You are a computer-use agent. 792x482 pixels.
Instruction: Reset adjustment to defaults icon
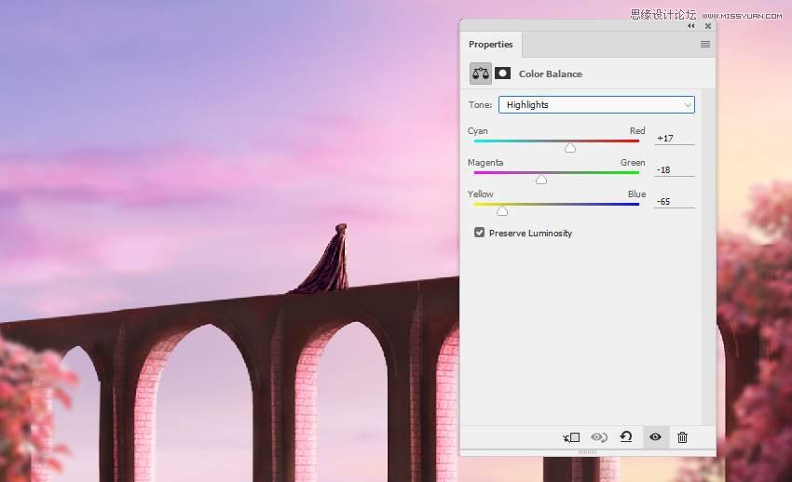(626, 436)
